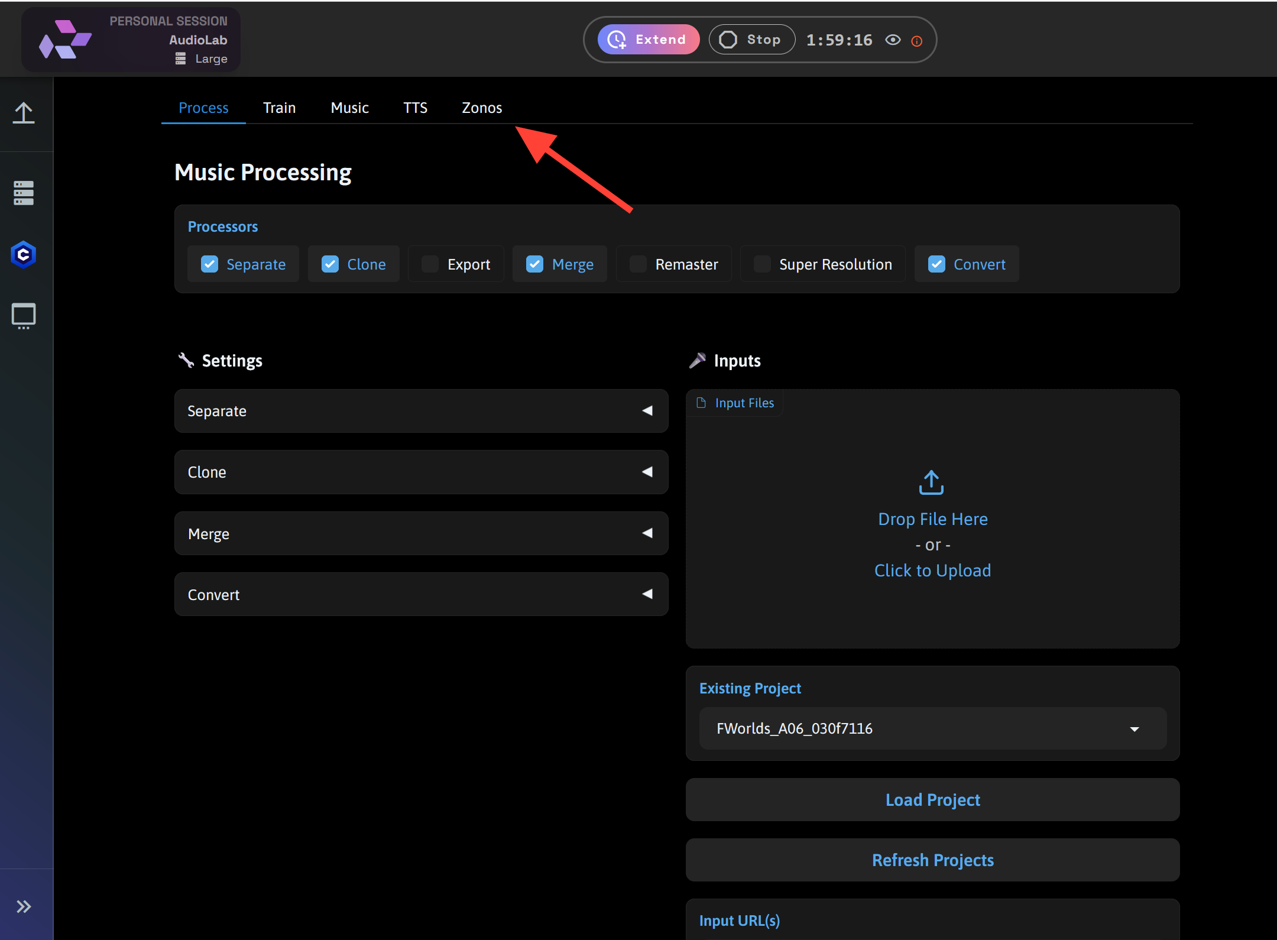Select the blue hexagon C sidebar icon
1277x940 pixels.
click(x=24, y=255)
